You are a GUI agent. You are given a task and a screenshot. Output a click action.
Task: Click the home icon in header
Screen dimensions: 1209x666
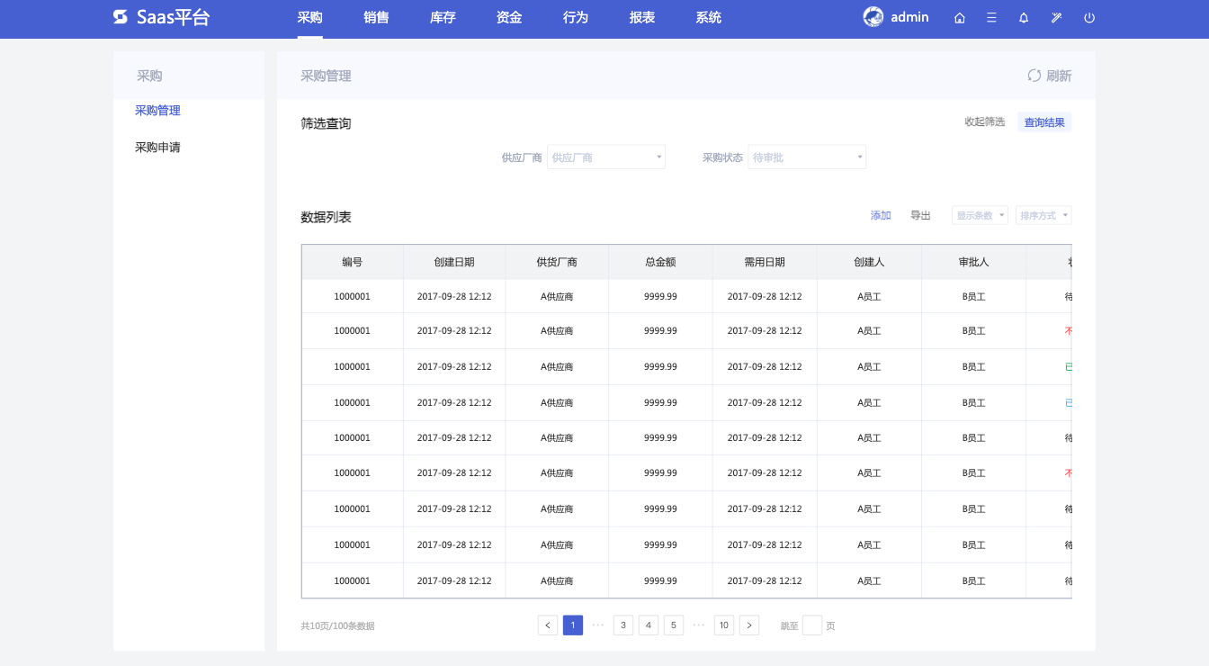tap(960, 18)
